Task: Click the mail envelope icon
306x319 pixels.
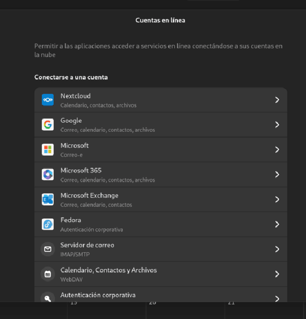Action: [48, 249]
